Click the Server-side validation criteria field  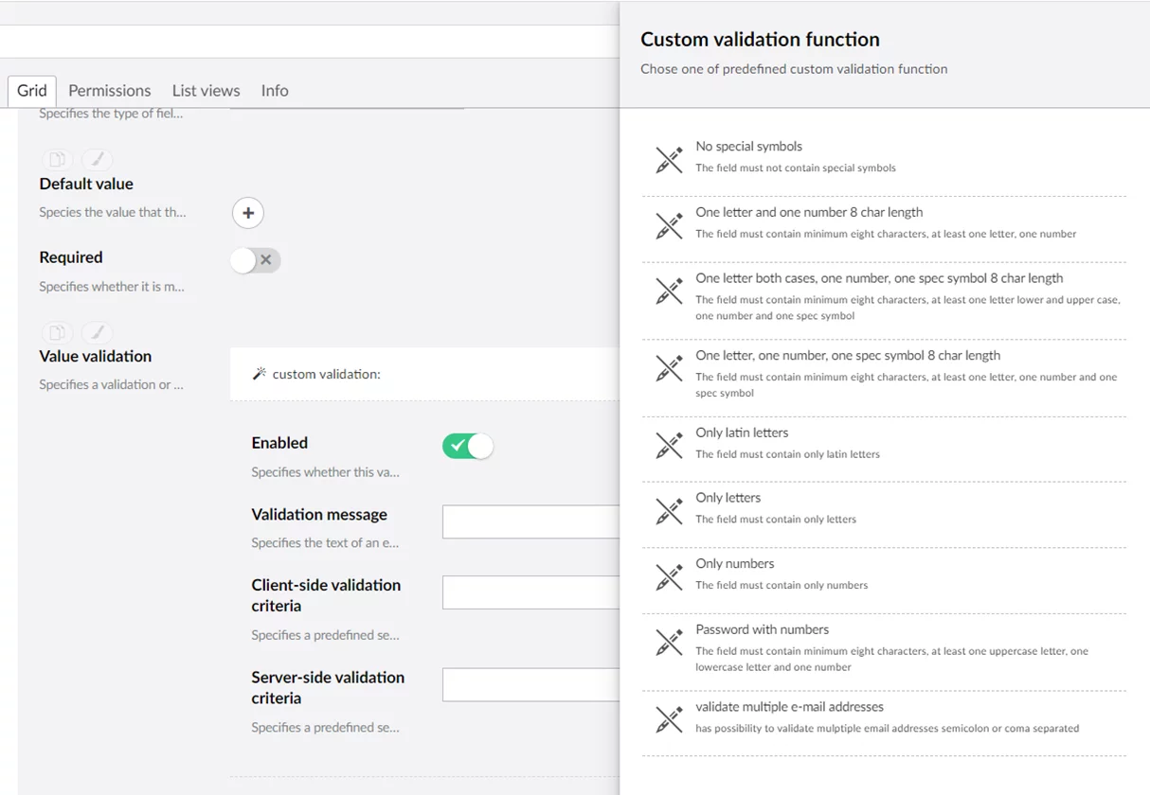pyautogui.click(x=530, y=685)
